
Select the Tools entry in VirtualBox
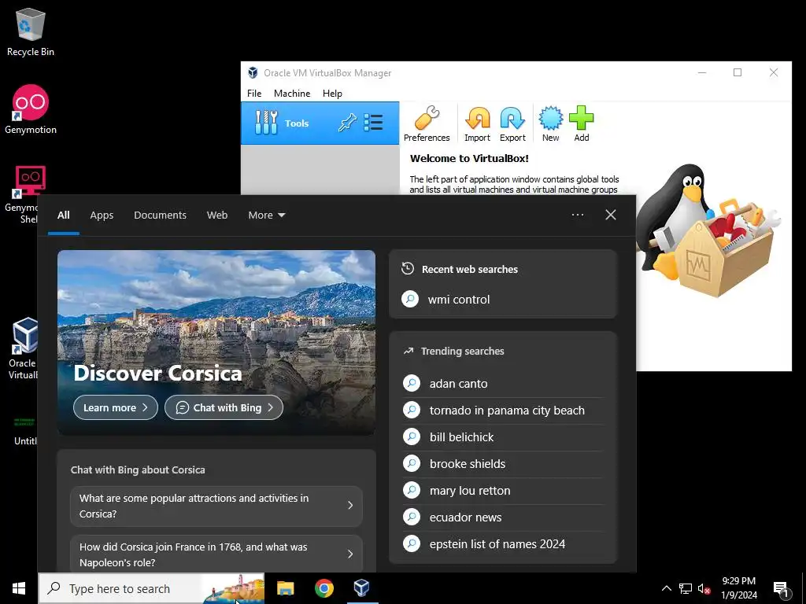(320, 123)
